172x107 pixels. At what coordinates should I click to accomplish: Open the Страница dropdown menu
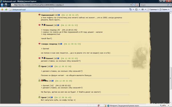point(153,9)
